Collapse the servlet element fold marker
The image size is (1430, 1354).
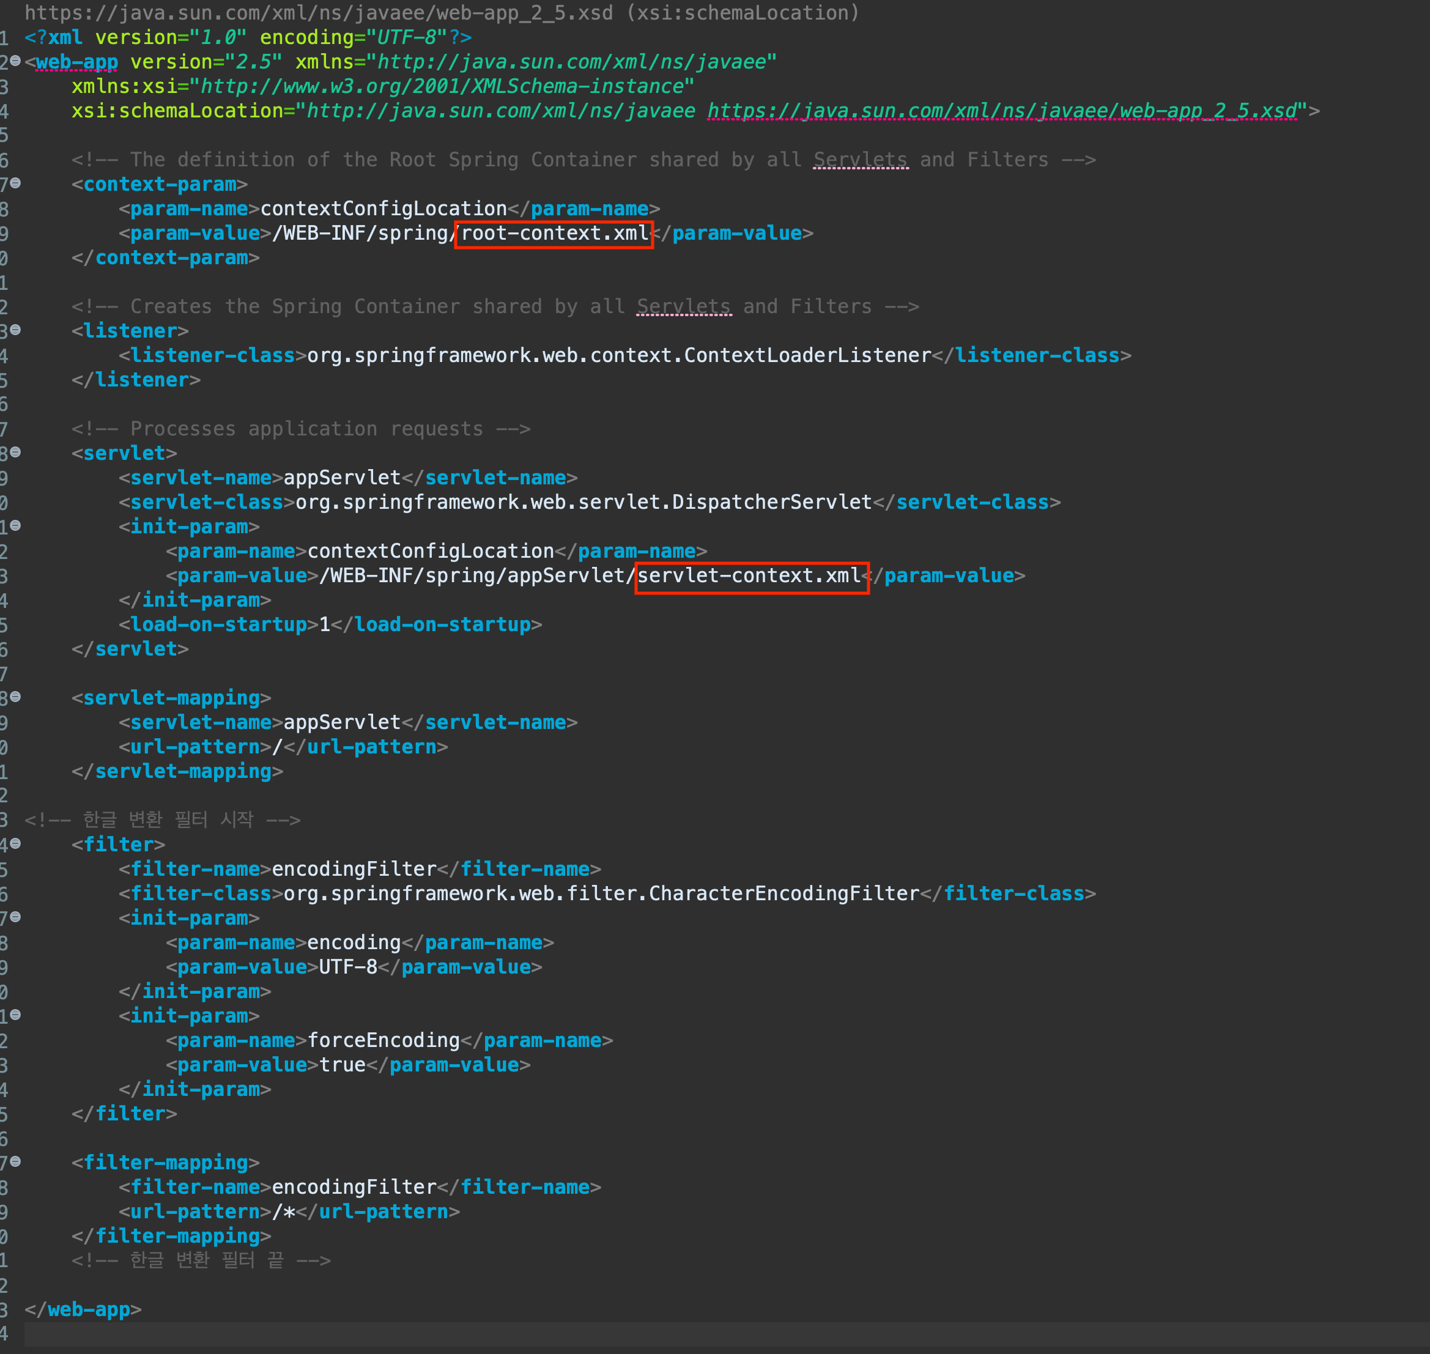coord(15,453)
